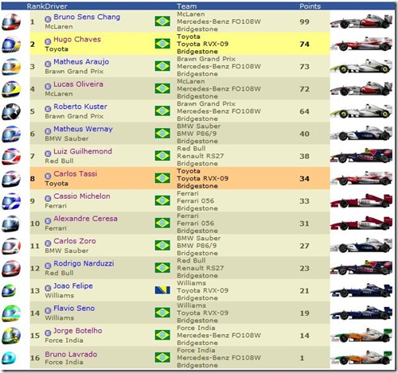The image size is (398, 373).
Task: Click Joao Felipe name
Action: pos(73,286)
